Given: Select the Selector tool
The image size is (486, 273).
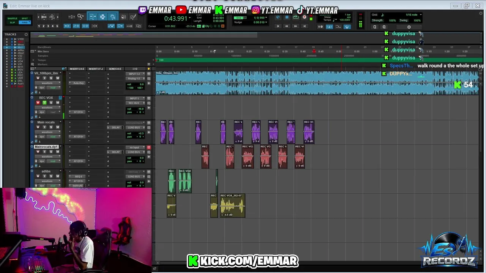Looking at the screenshot, I should pos(103,17).
